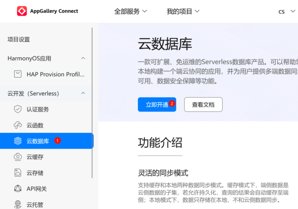Image resolution: width=298 pixels, height=209 pixels.
Task: Click the 功能介绍 heading
Action: (160, 143)
